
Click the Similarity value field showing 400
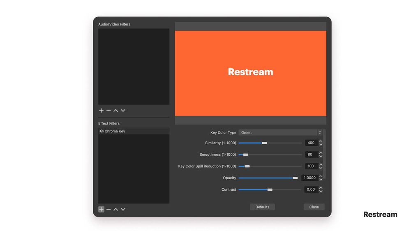point(311,143)
